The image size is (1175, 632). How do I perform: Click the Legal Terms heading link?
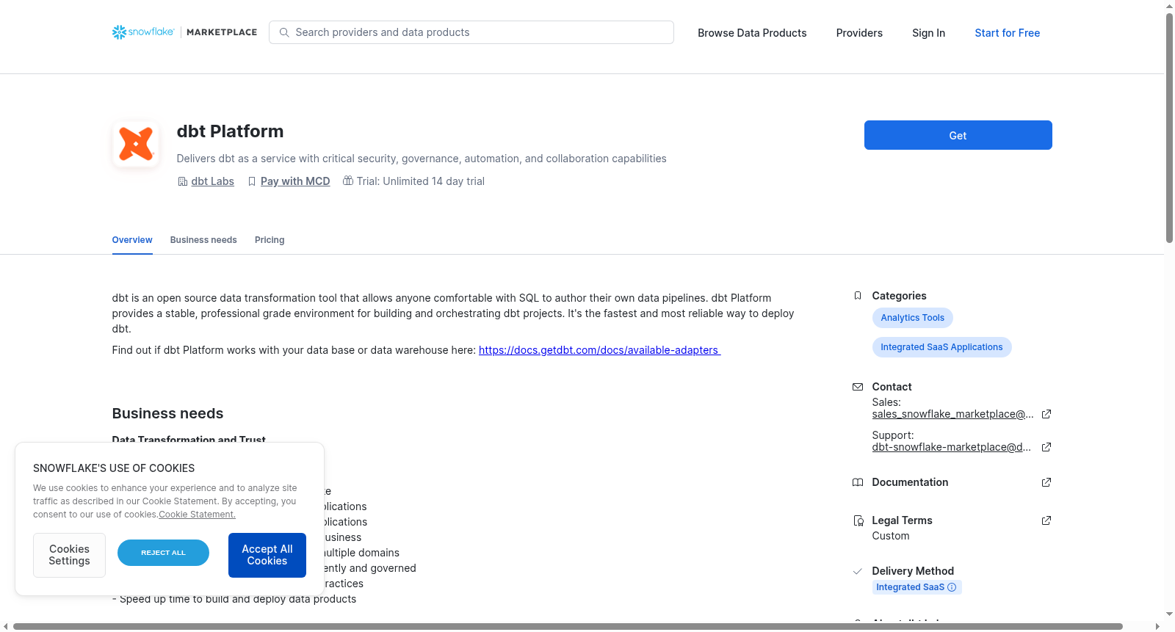(902, 520)
